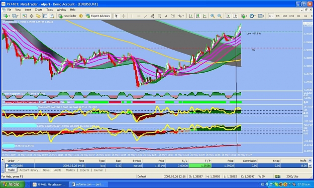Zoom out on the chart

(x=220, y=16)
